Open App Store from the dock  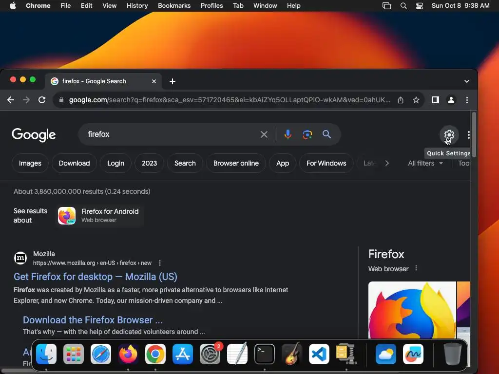tap(183, 354)
